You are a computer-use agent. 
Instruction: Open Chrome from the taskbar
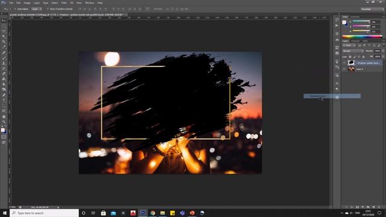[x=153, y=213]
